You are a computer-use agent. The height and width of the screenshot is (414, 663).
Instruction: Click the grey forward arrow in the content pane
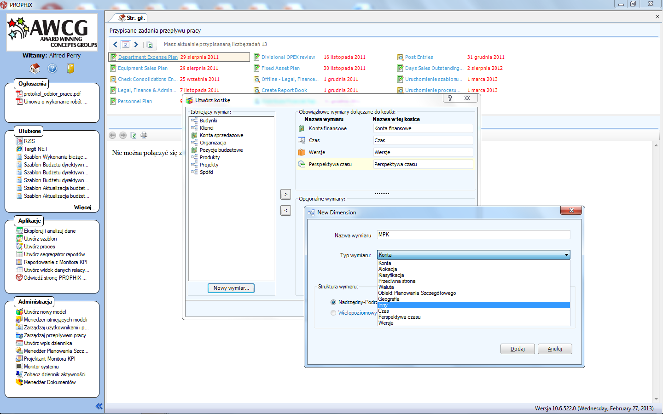coord(123,135)
